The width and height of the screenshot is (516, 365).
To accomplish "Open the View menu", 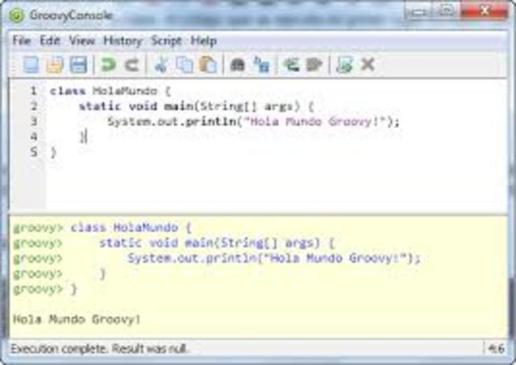I will (x=82, y=41).
